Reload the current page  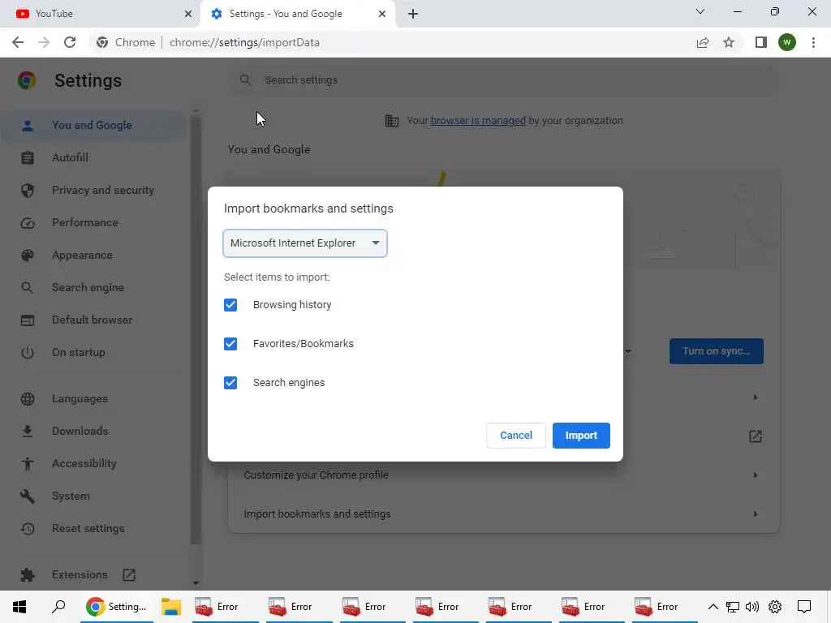70,42
